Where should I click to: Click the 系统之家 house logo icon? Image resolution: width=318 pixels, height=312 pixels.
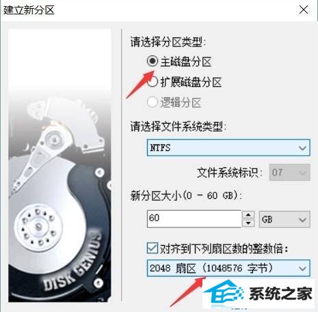(224, 292)
